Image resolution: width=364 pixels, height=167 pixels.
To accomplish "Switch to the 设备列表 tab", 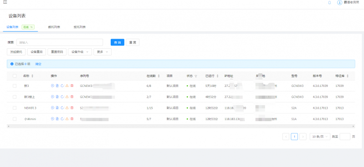I will [x=13, y=27].
